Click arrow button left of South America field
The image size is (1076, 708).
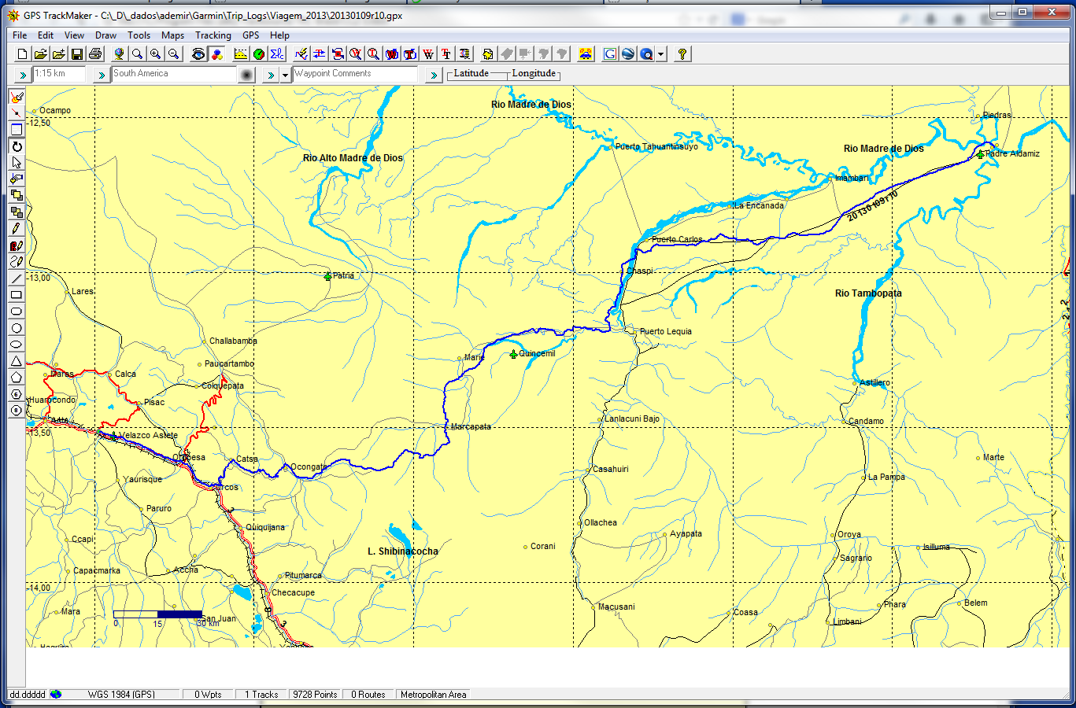[101, 75]
